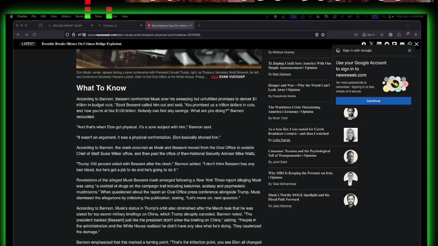Click the Save to Pocket icon
The height and width of the screenshot is (246, 438).
click(x=356, y=35)
